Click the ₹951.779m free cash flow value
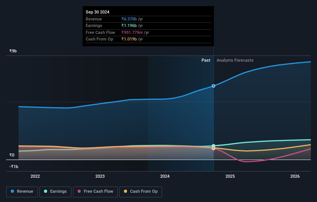 point(132,32)
